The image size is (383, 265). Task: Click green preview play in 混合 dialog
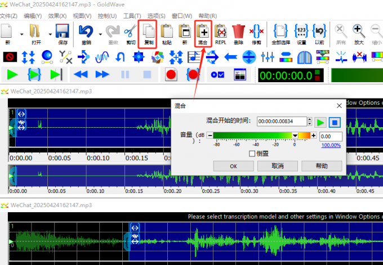320,122
